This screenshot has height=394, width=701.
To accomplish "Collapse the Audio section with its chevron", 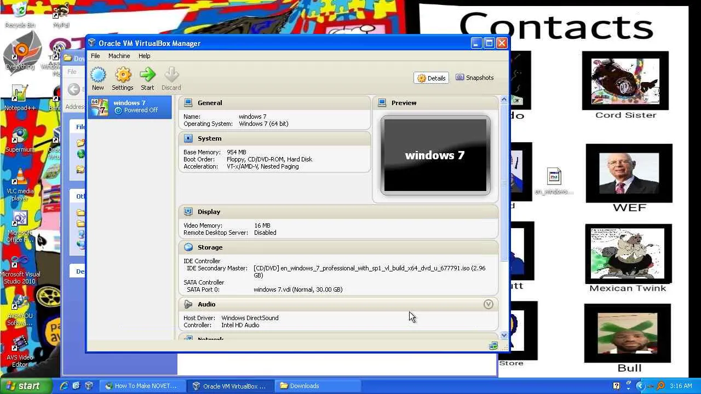I will pyautogui.click(x=489, y=304).
